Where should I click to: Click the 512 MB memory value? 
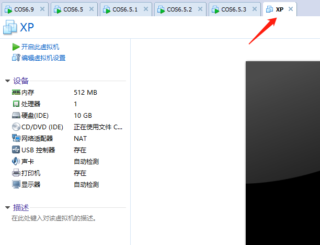[x=85, y=92]
